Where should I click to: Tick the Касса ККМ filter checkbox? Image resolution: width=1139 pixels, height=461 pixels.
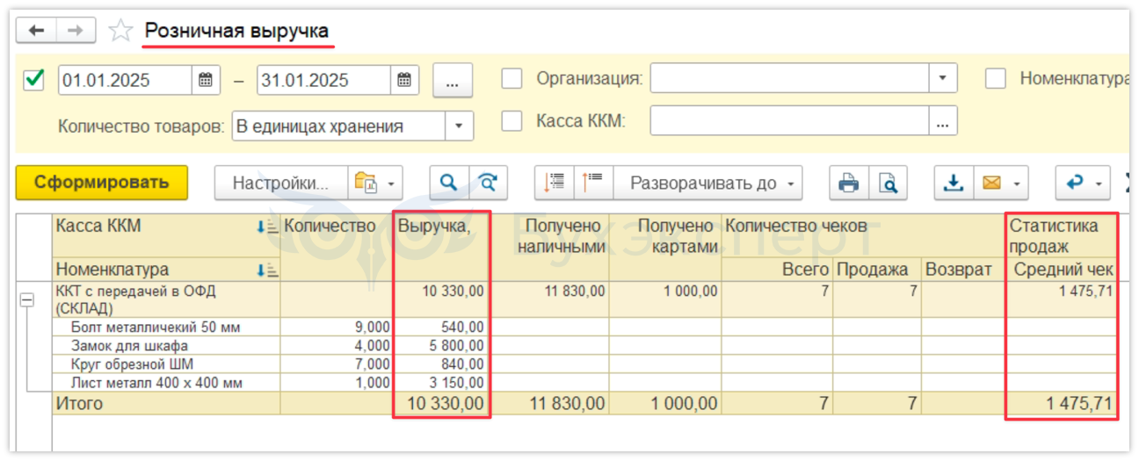511,121
